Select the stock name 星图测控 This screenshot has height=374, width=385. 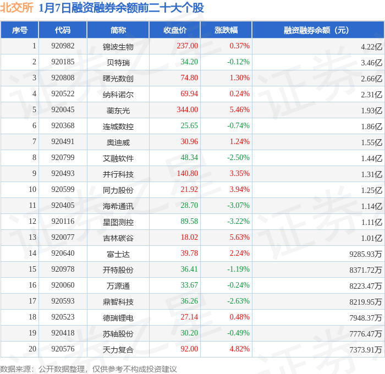(118, 222)
